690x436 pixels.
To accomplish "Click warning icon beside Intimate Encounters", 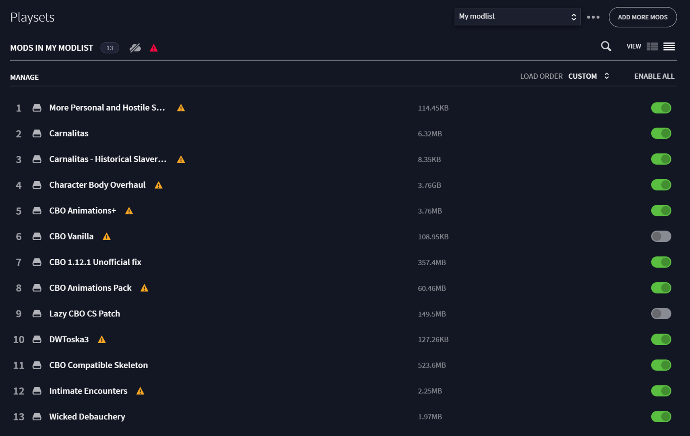I will pyautogui.click(x=140, y=391).
